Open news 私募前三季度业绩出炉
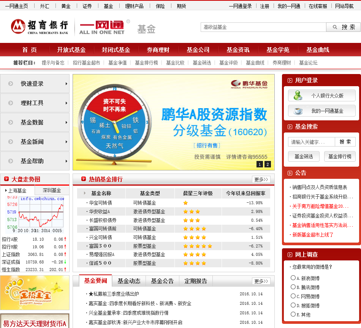This screenshot has width=361, height=328. pyautogui.click(x=114, y=294)
